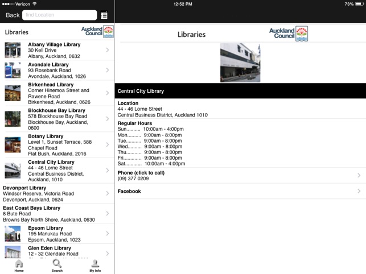The image size is (366, 274).
Task: Click Auckland Council logo in left panel
Action: [x=97, y=31]
